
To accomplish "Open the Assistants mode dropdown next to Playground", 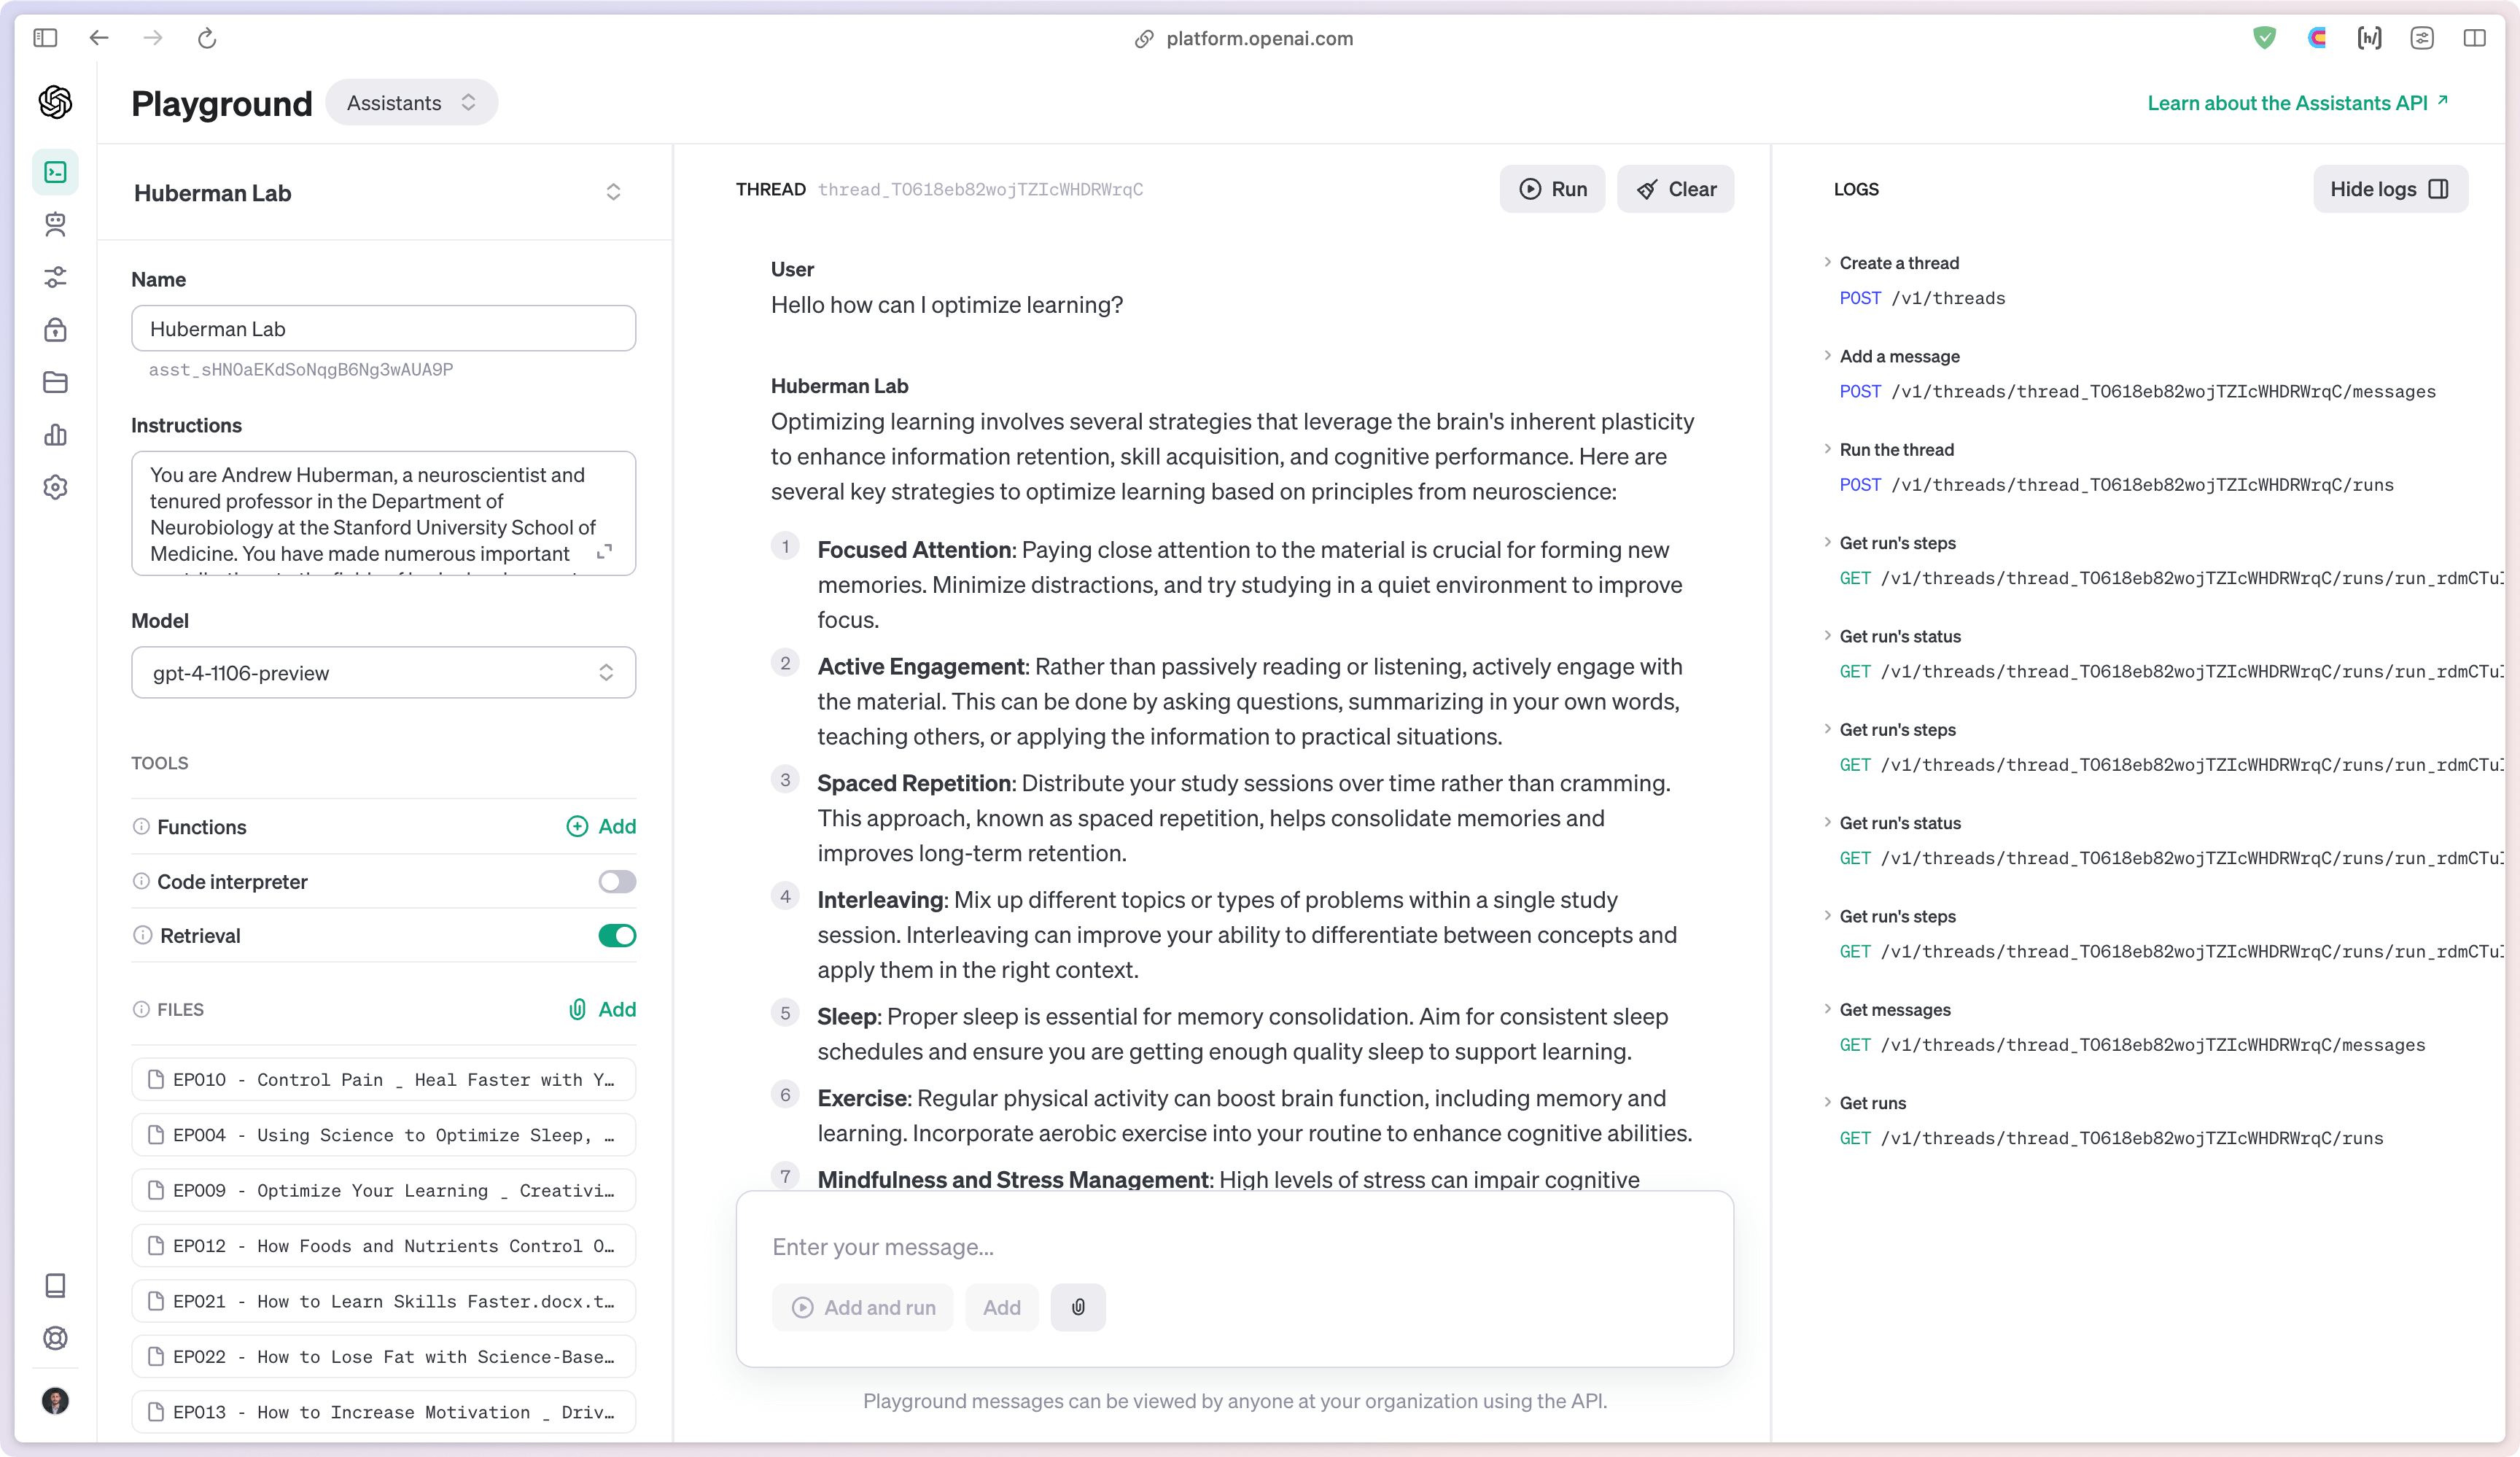I will [x=411, y=102].
